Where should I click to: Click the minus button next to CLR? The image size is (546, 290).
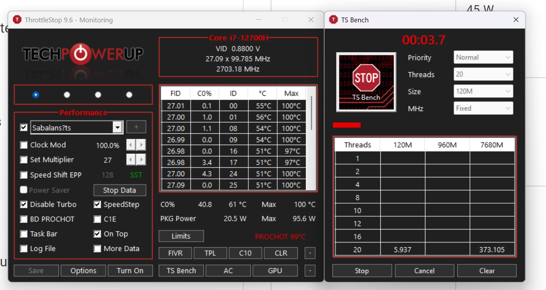tap(310, 253)
